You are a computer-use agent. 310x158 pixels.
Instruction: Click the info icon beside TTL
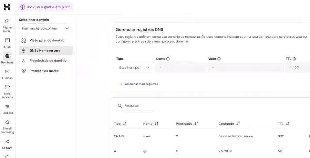coord(294,59)
